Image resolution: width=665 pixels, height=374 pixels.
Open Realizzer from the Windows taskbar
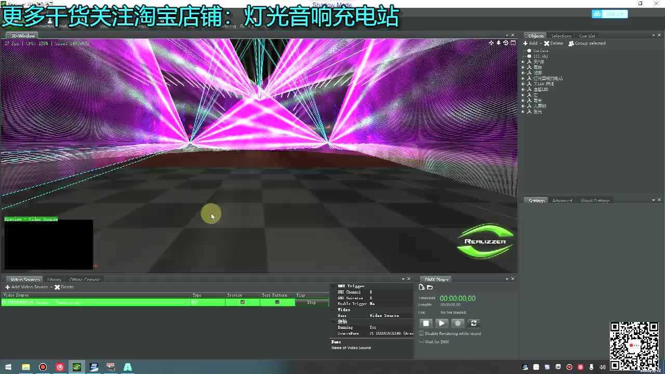point(77,367)
